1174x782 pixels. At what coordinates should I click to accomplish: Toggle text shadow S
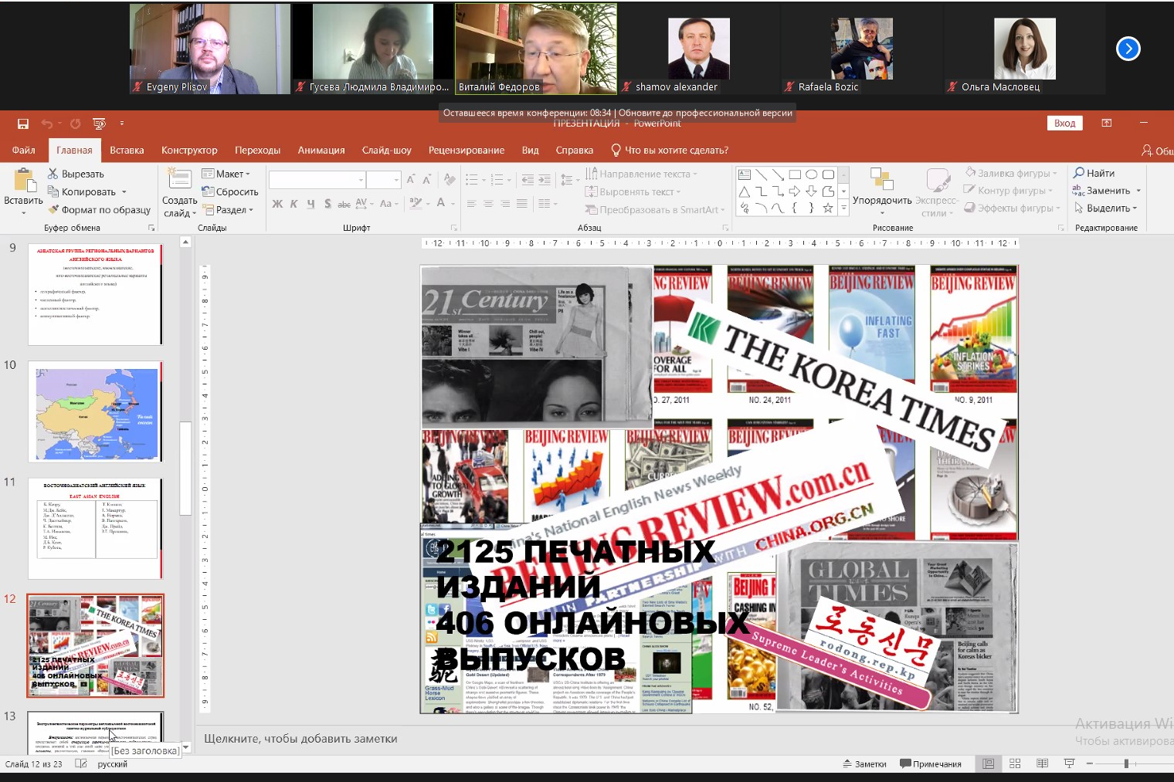(x=327, y=204)
